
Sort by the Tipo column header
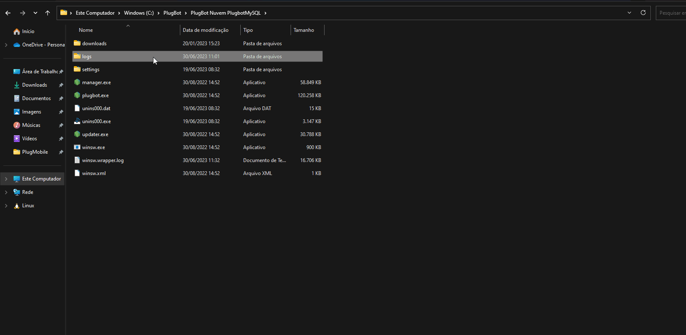pos(248,30)
